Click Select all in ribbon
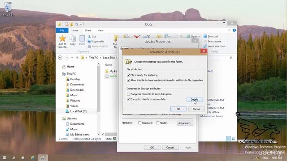The image size is (287, 161). [x=211, y=36]
